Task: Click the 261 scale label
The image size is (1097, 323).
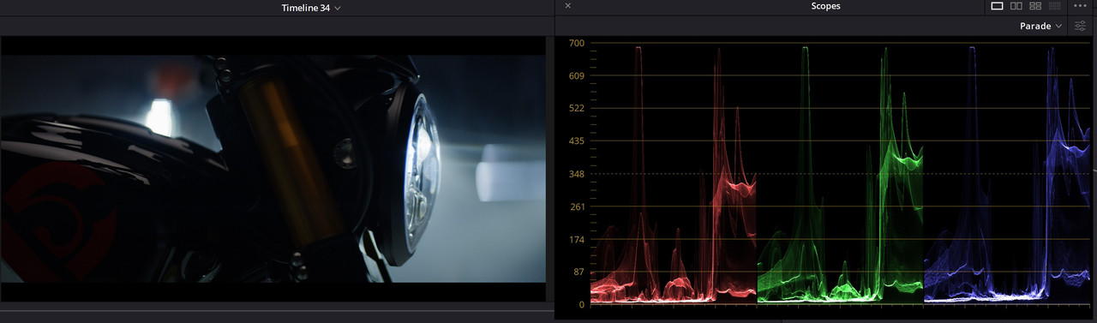Action: (576, 206)
